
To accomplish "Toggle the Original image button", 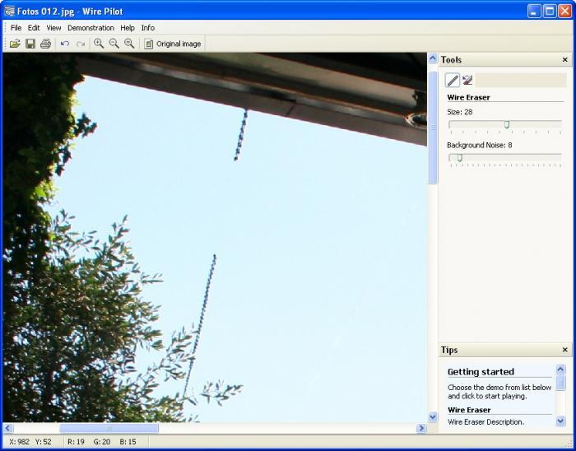I will point(173,44).
